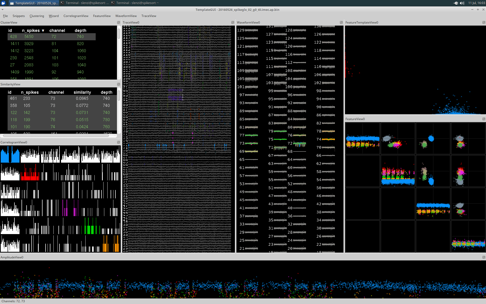Viewport: 486px width, 304px height.
Task: Sort SimilarityView by similarity column header
Action: click(82, 92)
